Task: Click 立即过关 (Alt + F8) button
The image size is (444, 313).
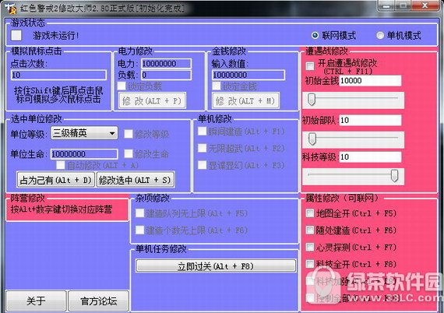Action: click(216, 266)
